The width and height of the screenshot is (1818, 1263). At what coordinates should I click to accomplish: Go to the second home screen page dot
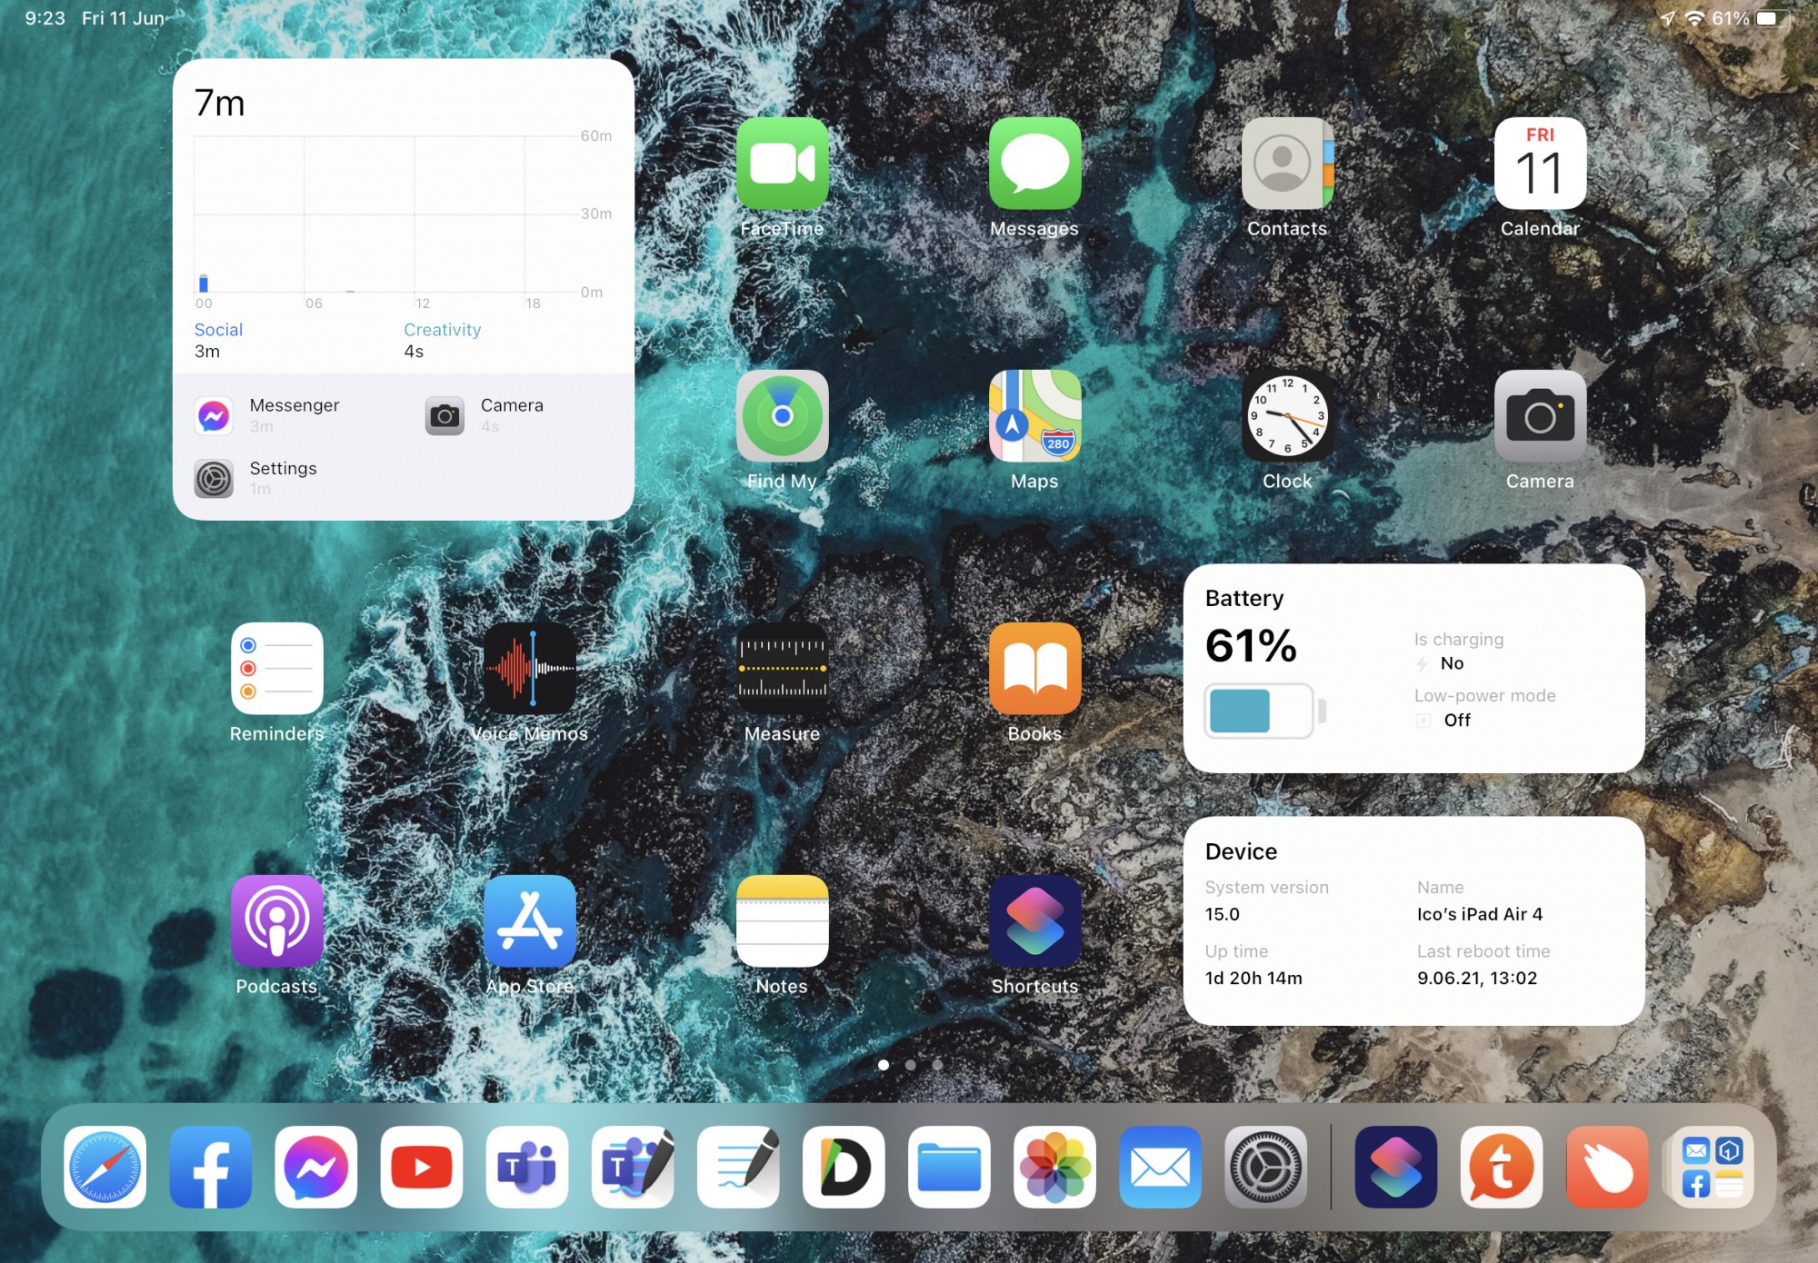(910, 1065)
